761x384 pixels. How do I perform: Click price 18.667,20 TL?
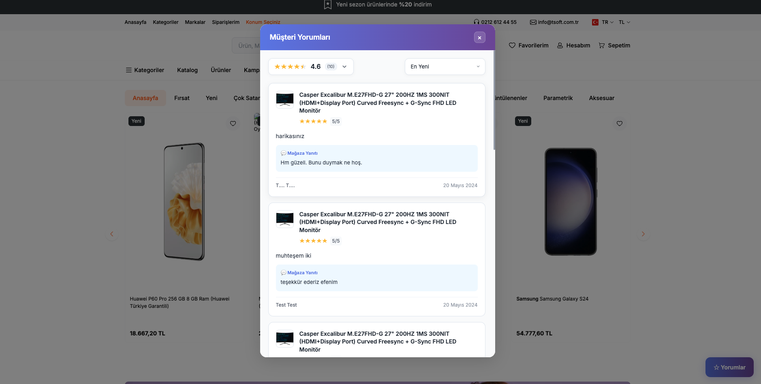tap(147, 333)
